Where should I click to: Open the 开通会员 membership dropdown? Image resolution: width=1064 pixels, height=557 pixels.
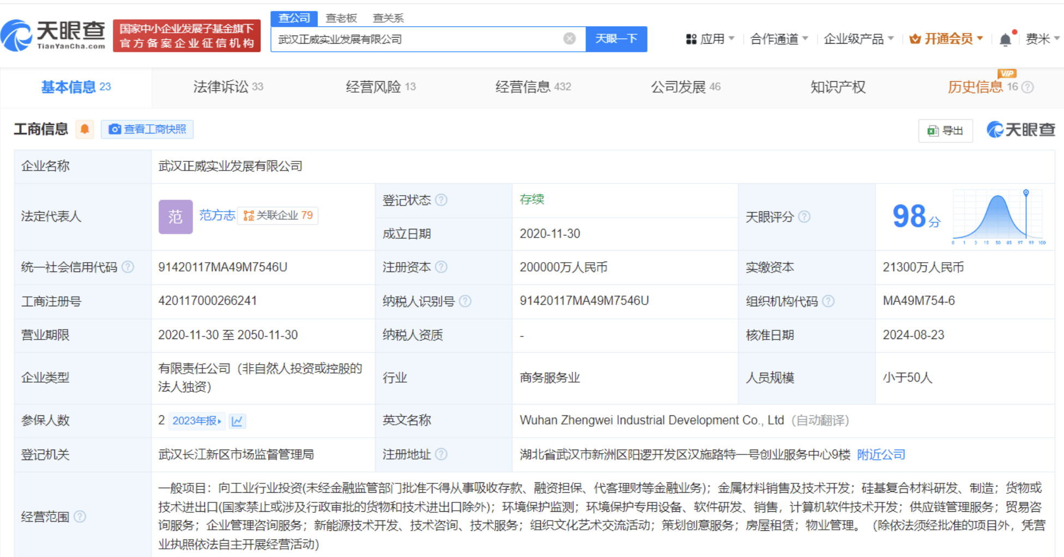pyautogui.click(x=947, y=39)
